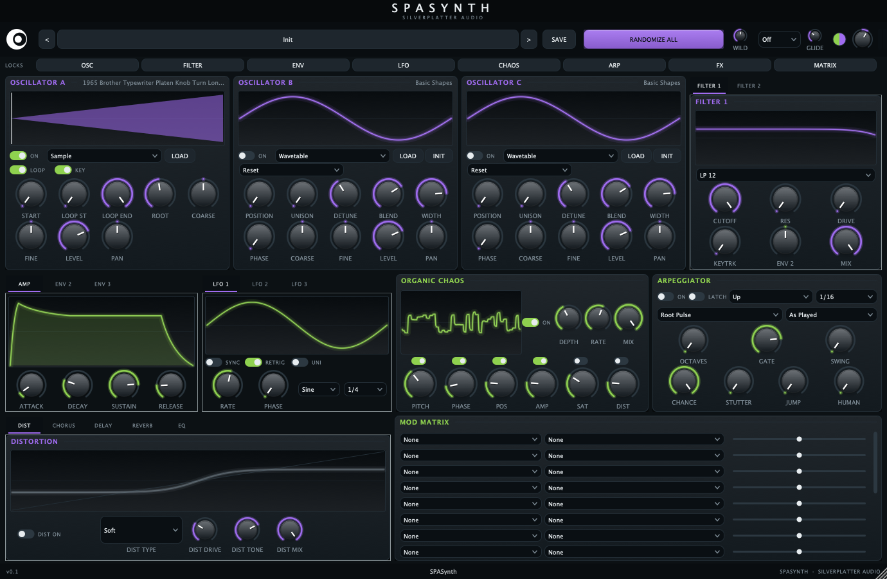Click Oscillator C UNISON knob

[530, 194]
